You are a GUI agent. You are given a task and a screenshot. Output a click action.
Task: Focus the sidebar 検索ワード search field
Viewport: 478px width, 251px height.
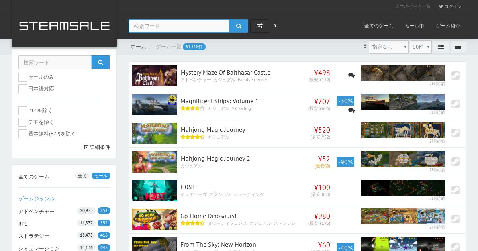55,62
